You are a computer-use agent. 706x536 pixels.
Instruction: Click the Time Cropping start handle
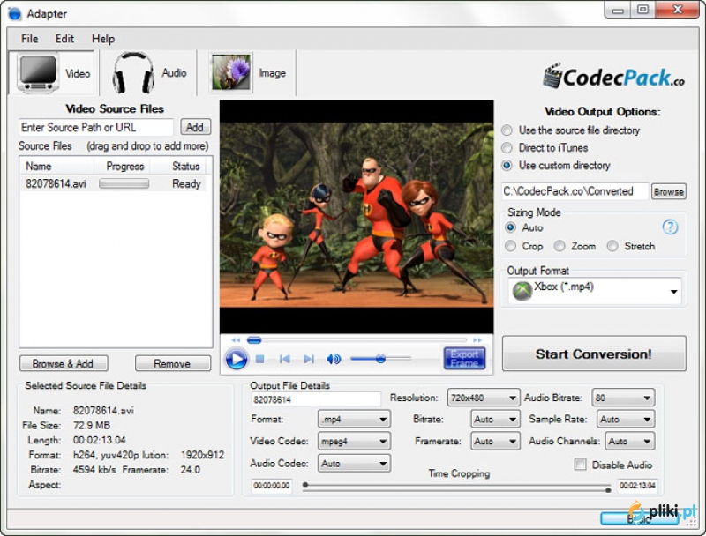click(x=305, y=485)
